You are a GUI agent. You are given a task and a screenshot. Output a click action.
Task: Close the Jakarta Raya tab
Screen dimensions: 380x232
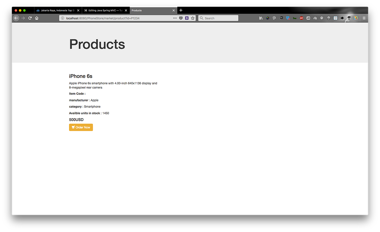[78, 10]
